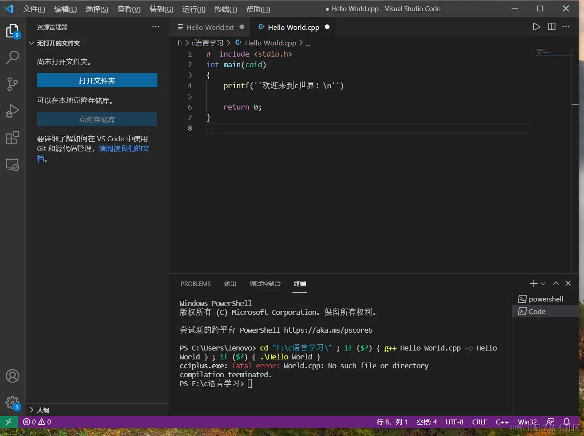584x436 pixels.
Task: Select the Code terminal instance
Action: [546, 311]
